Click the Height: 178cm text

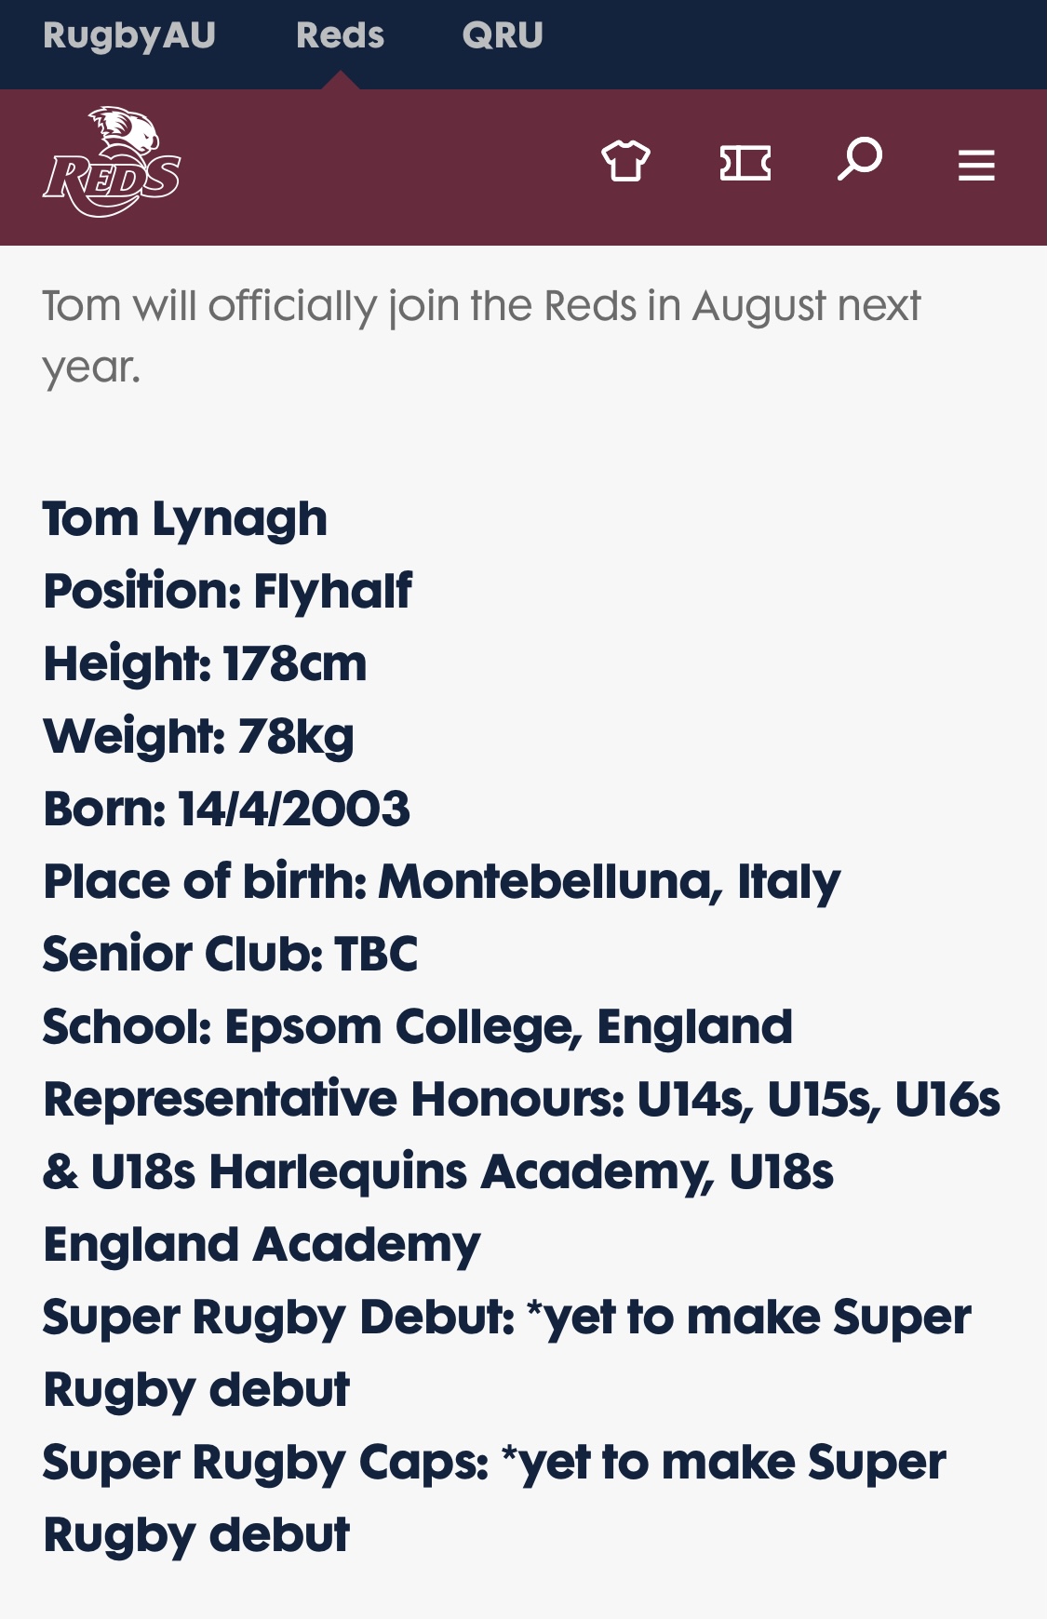click(x=205, y=663)
